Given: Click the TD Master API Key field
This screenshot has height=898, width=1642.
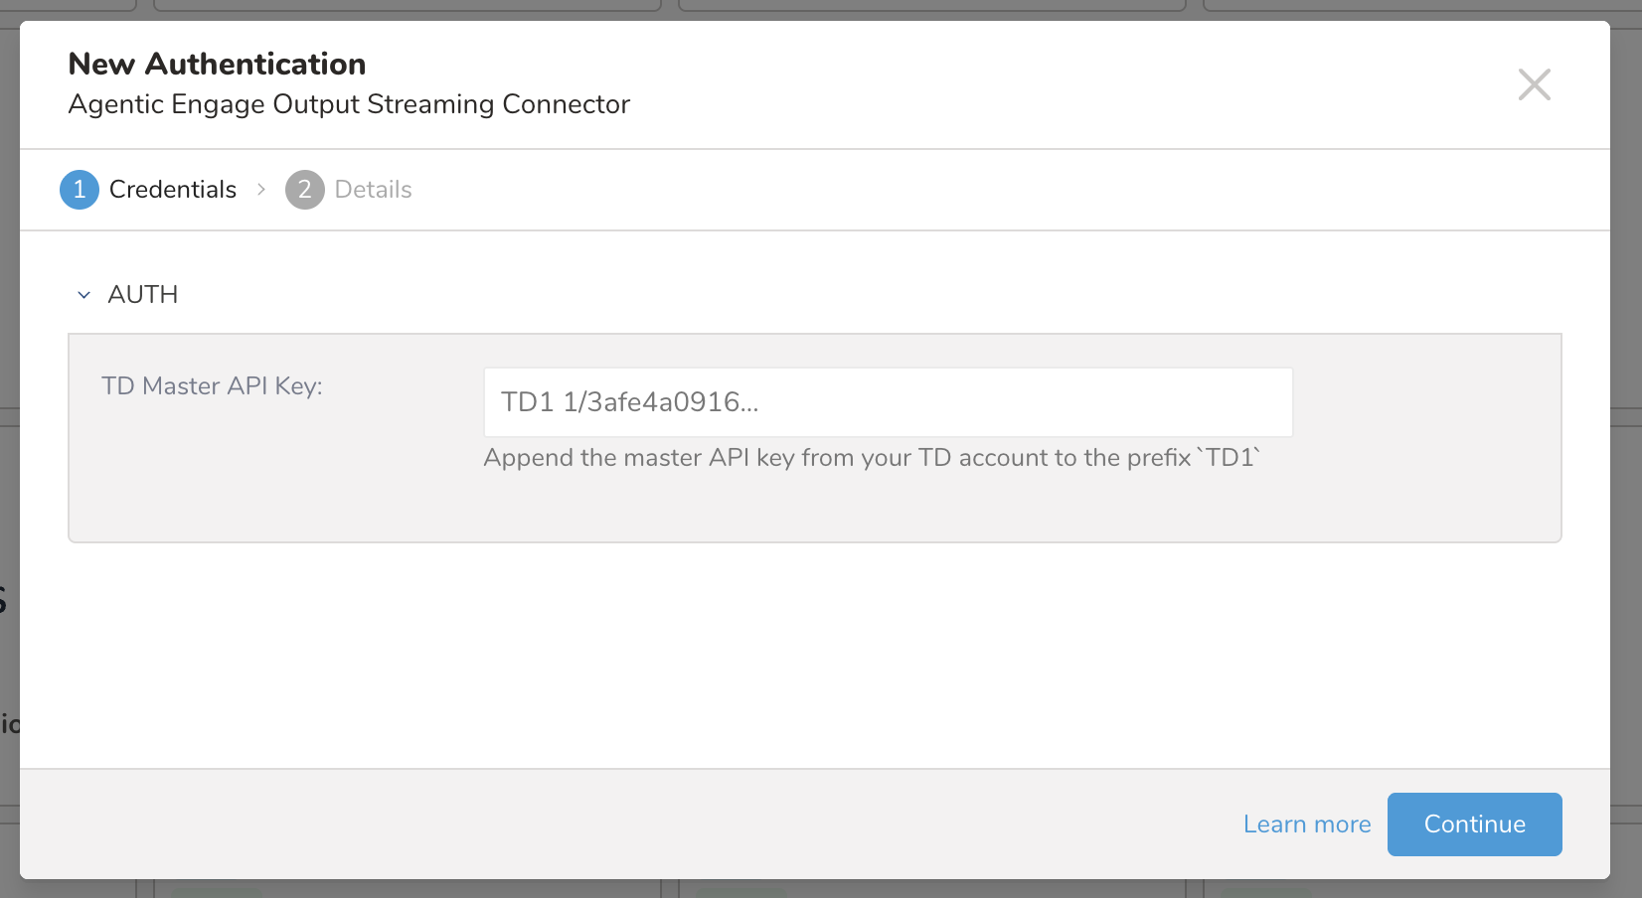Looking at the screenshot, I should point(888,402).
